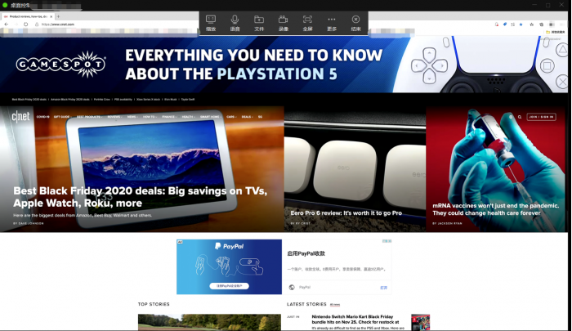The width and height of the screenshot is (572, 331).
Task: Click the PayPal ad banner image
Action: tap(229, 266)
